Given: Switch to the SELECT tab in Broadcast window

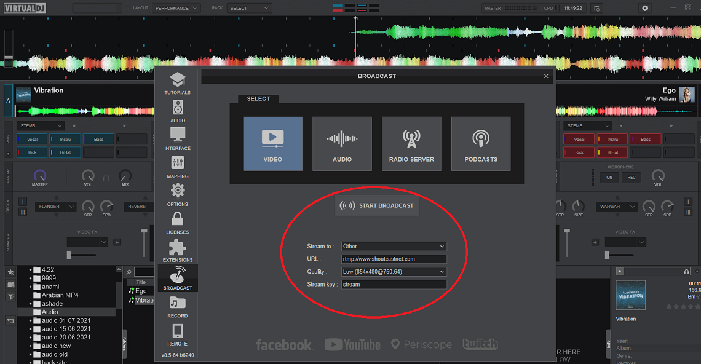Looking at the screenshot, I should click(258, 98).
